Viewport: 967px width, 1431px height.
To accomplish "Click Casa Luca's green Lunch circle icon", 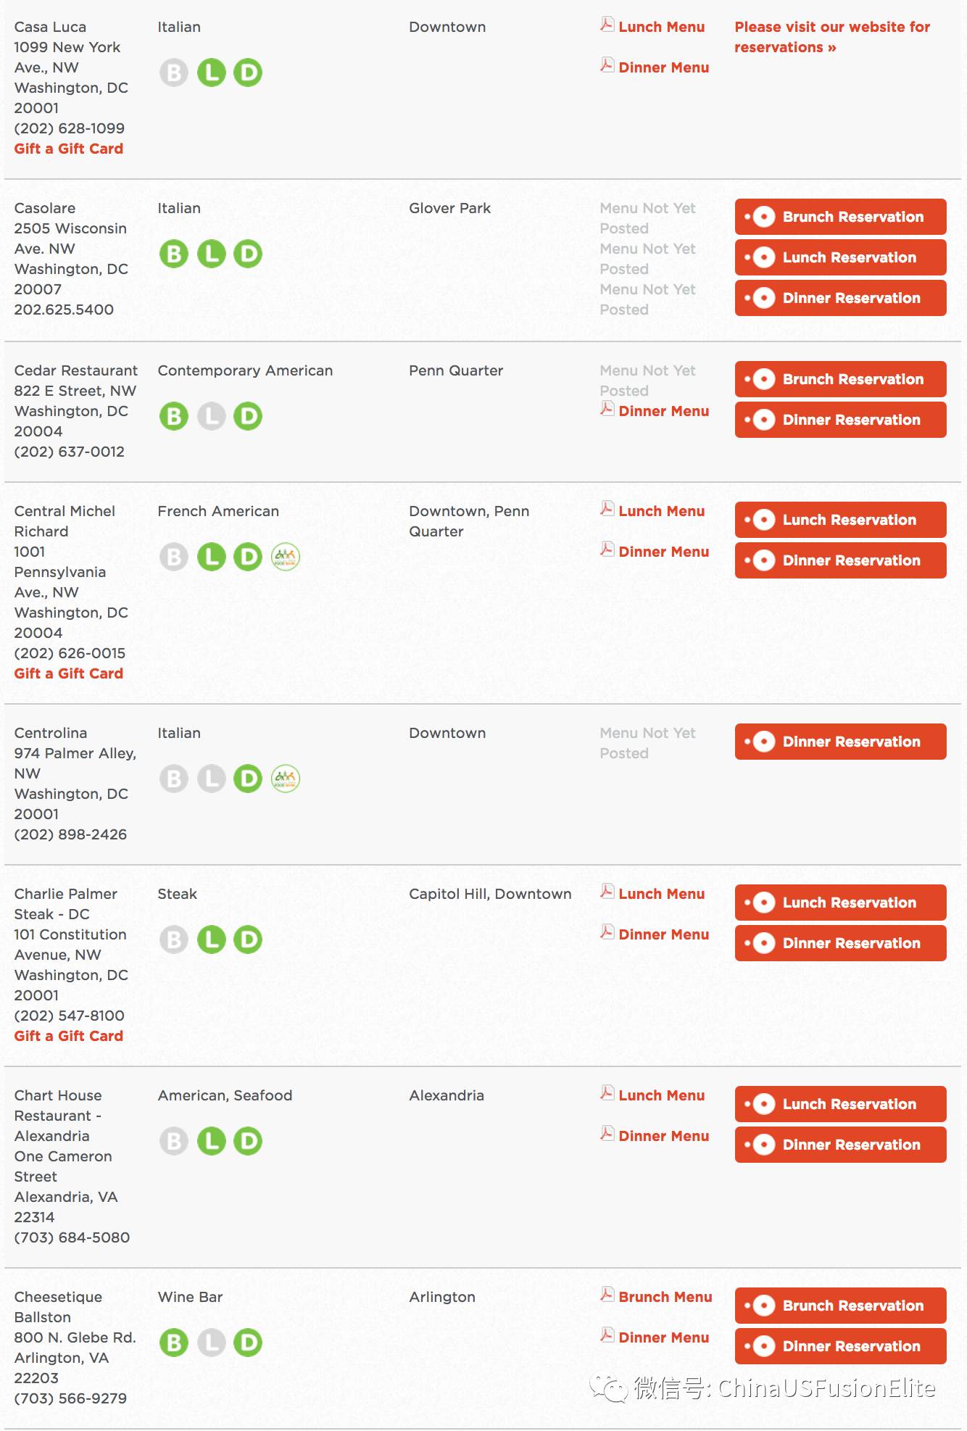I will [212, 72].
